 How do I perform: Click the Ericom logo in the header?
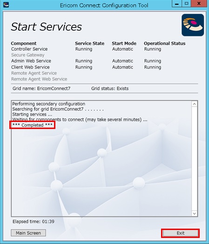pos(193,25)
